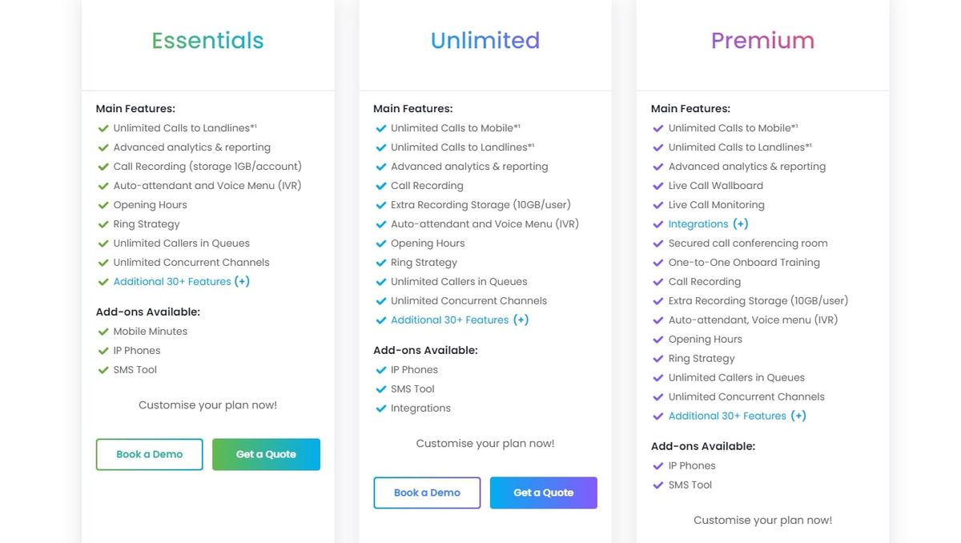Click the check next to One-to-One Onboard Training

click(658, 262)
